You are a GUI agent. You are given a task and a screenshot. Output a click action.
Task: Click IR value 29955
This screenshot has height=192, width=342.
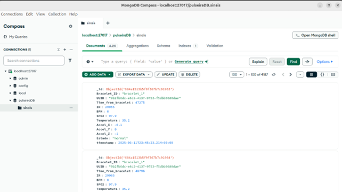coord(110,107)
